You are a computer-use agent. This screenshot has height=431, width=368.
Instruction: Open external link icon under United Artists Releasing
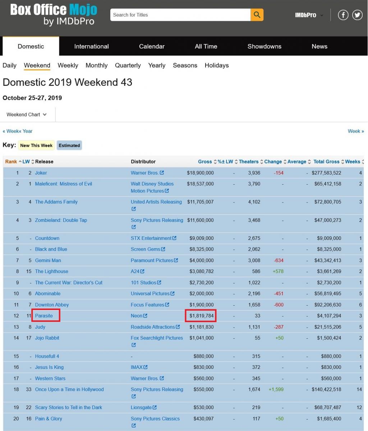coord(134,209)
